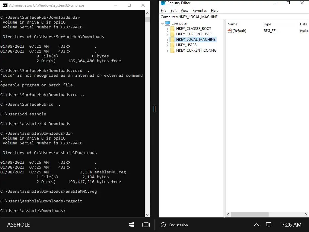This screenshot has width=309, height=232.
Task: Click the (Default) string value icon
Action: point(229,31)
